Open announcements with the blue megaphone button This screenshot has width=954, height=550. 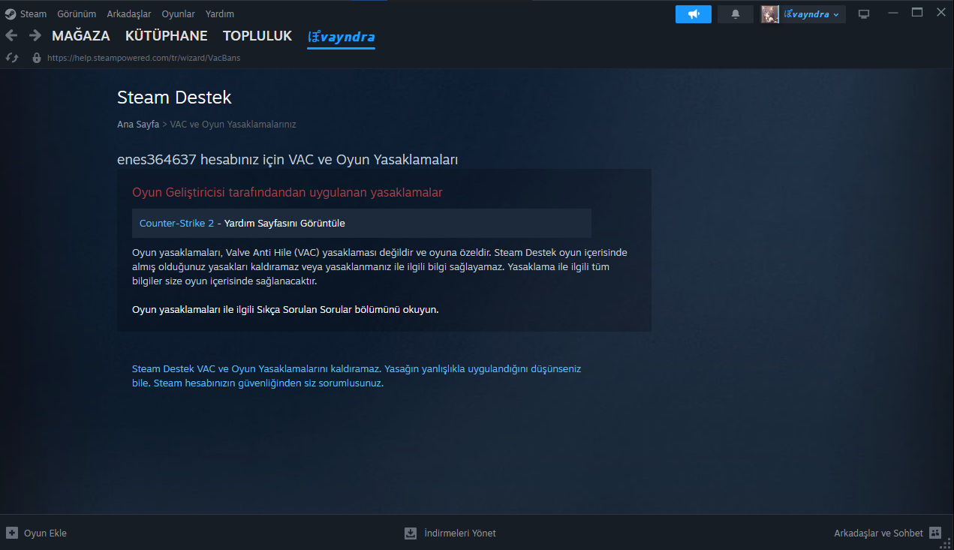click(x=694, y=14)
